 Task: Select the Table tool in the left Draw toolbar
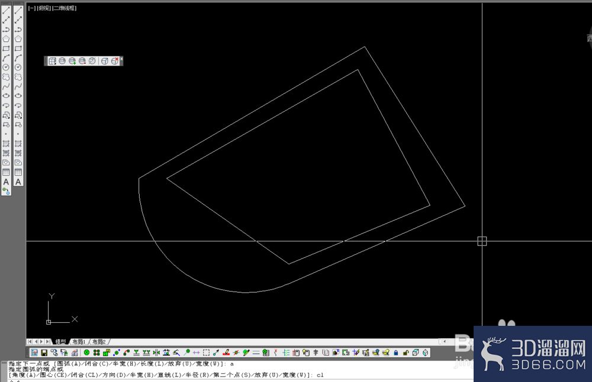click(x=6, y=172)
